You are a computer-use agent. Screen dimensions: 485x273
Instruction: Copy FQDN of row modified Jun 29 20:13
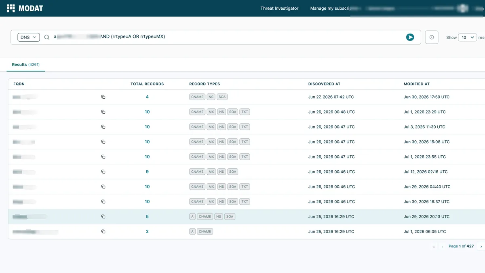[103, 217]
